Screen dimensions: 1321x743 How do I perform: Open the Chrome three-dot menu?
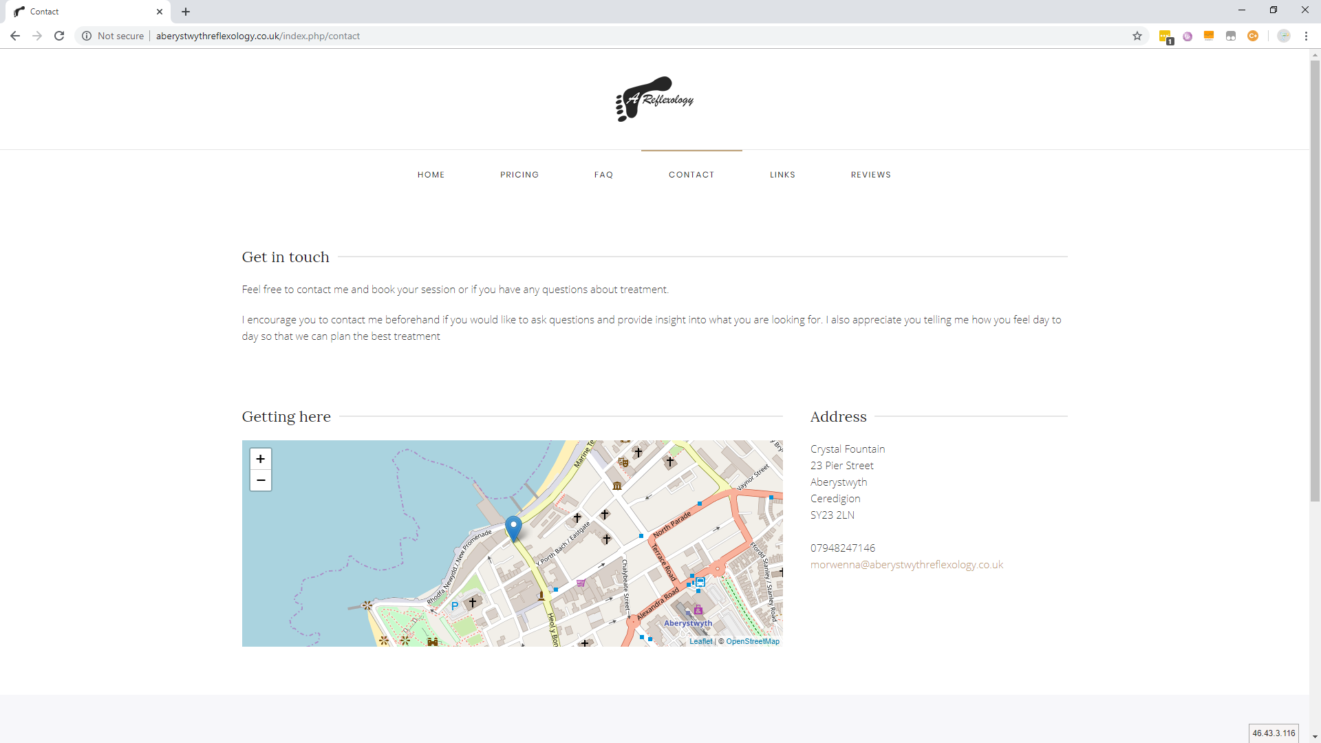click(x=1306, y=36)
